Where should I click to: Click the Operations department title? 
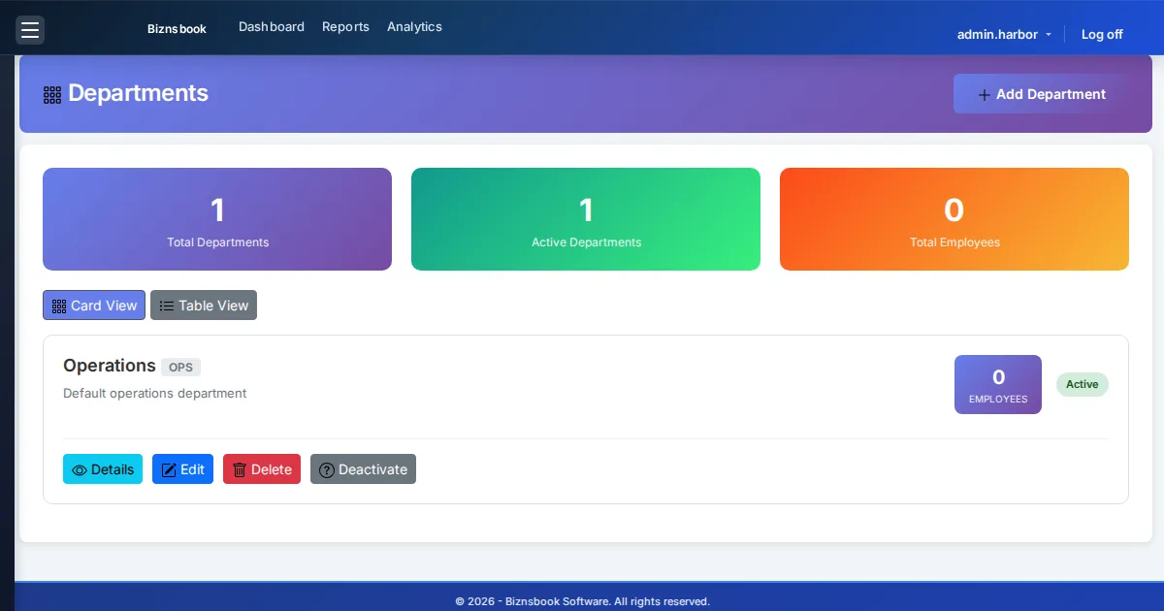(110, 366)
